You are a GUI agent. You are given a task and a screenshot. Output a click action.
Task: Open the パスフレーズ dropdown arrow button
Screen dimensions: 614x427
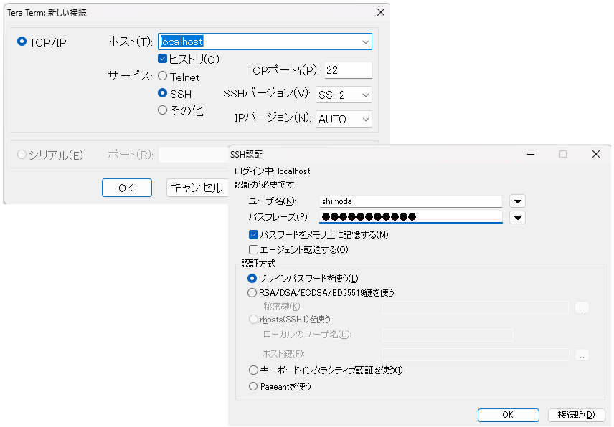(x=517, y=217)
